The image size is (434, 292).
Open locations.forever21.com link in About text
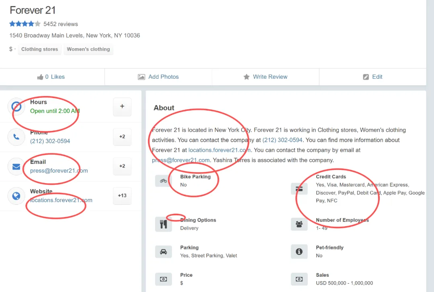pyautogui.click(x=220, y=150)
